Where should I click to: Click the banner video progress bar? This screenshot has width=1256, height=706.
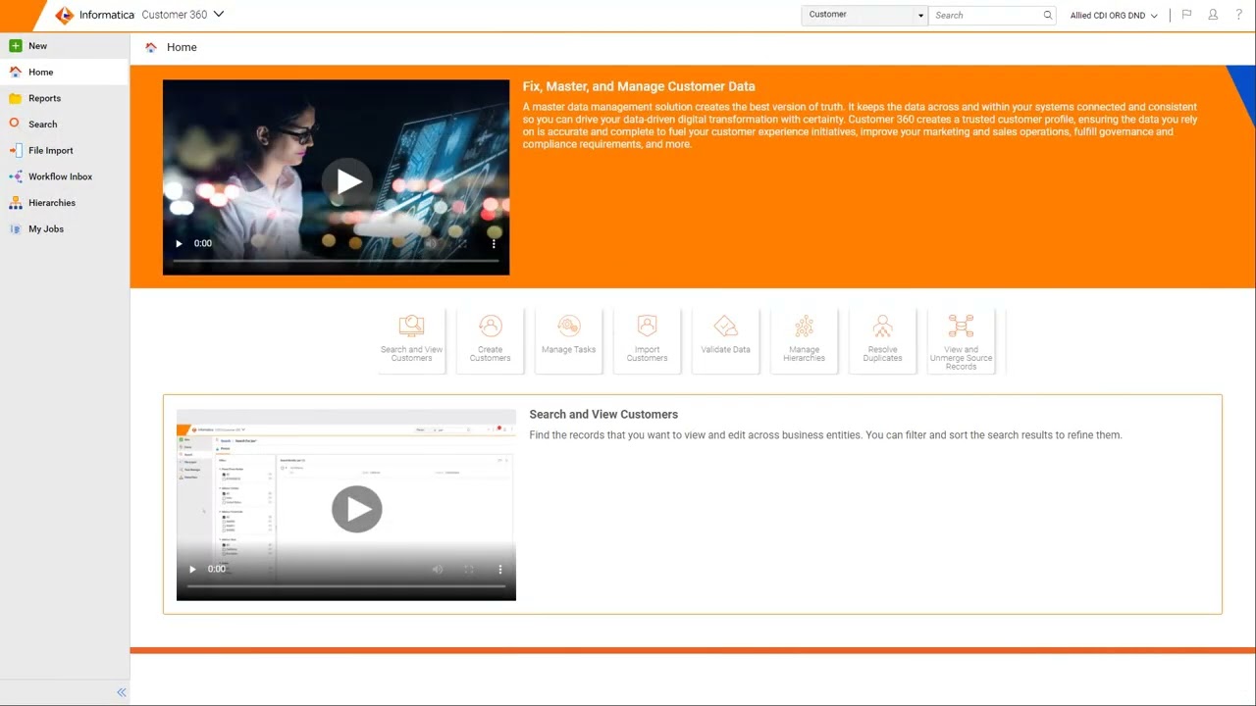click(x=337, y=261)
